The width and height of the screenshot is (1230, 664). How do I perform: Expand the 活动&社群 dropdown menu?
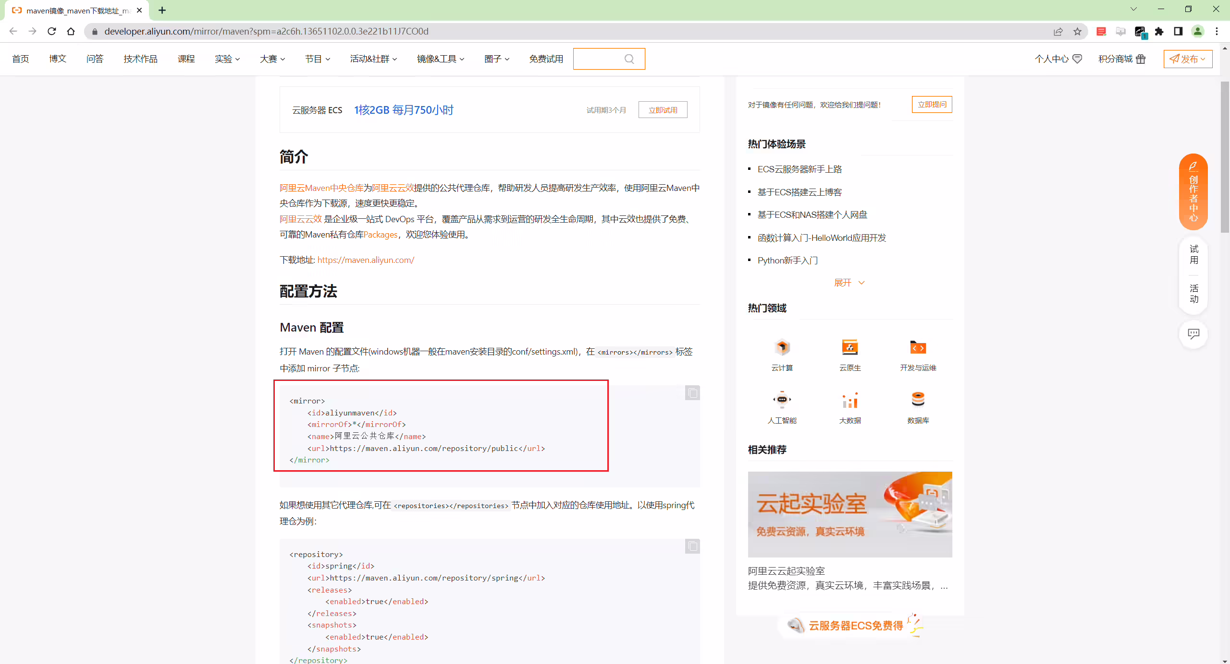point(373,59)
